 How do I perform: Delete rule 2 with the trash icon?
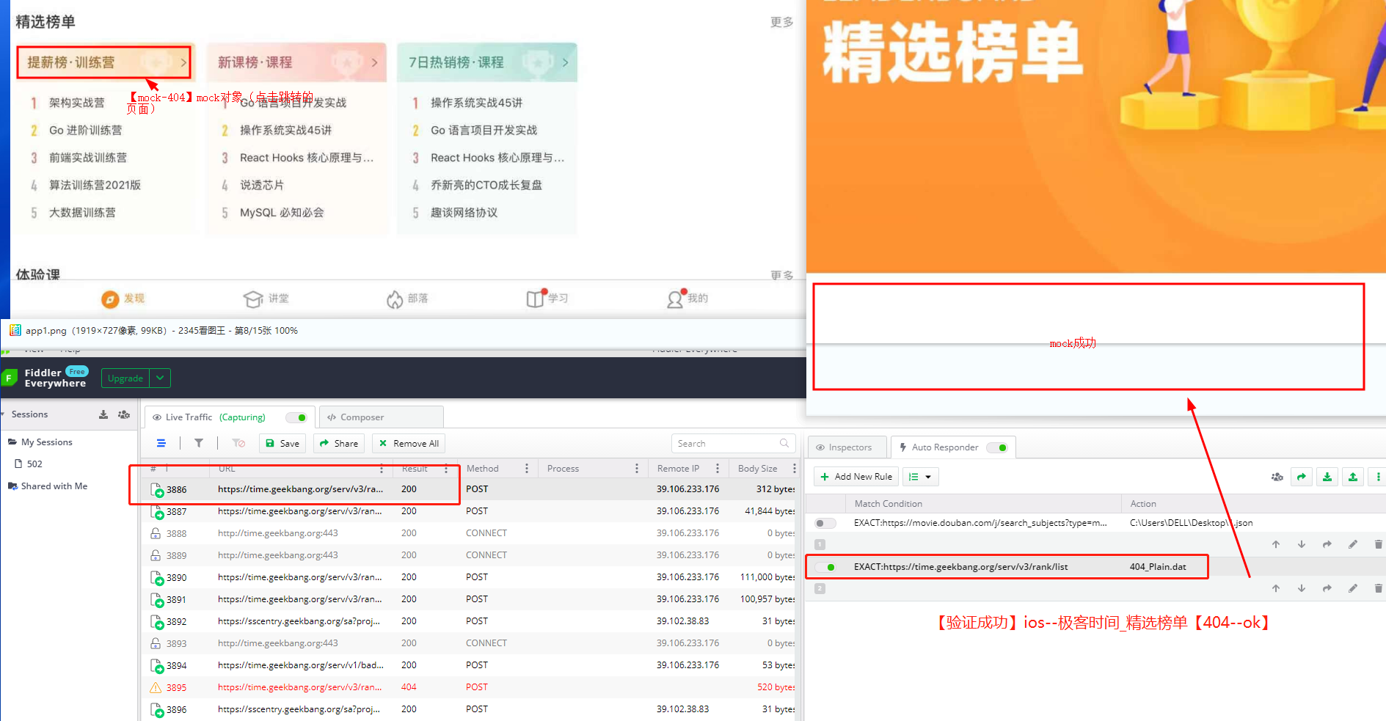[1379, 588]
